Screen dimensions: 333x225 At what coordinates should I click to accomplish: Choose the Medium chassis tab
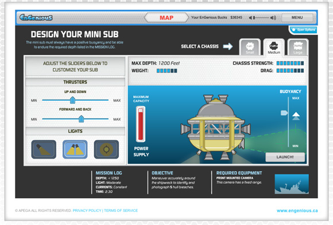[274, 48]
